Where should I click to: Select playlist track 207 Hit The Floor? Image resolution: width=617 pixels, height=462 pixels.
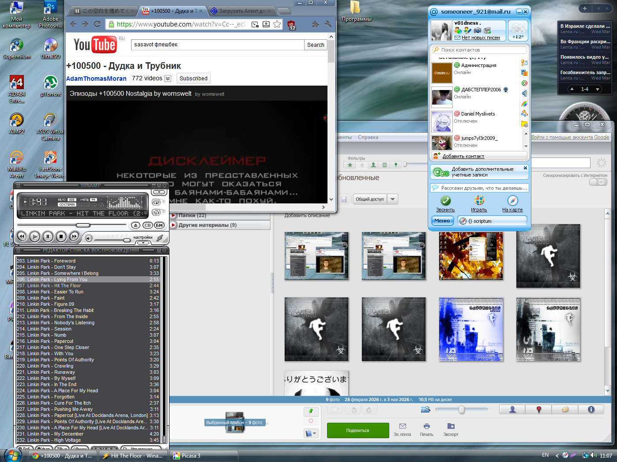(x=87, y=285)
